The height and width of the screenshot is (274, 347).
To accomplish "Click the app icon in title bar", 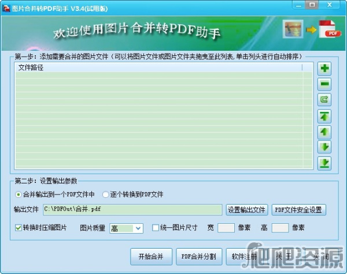I will pos(6,8).
